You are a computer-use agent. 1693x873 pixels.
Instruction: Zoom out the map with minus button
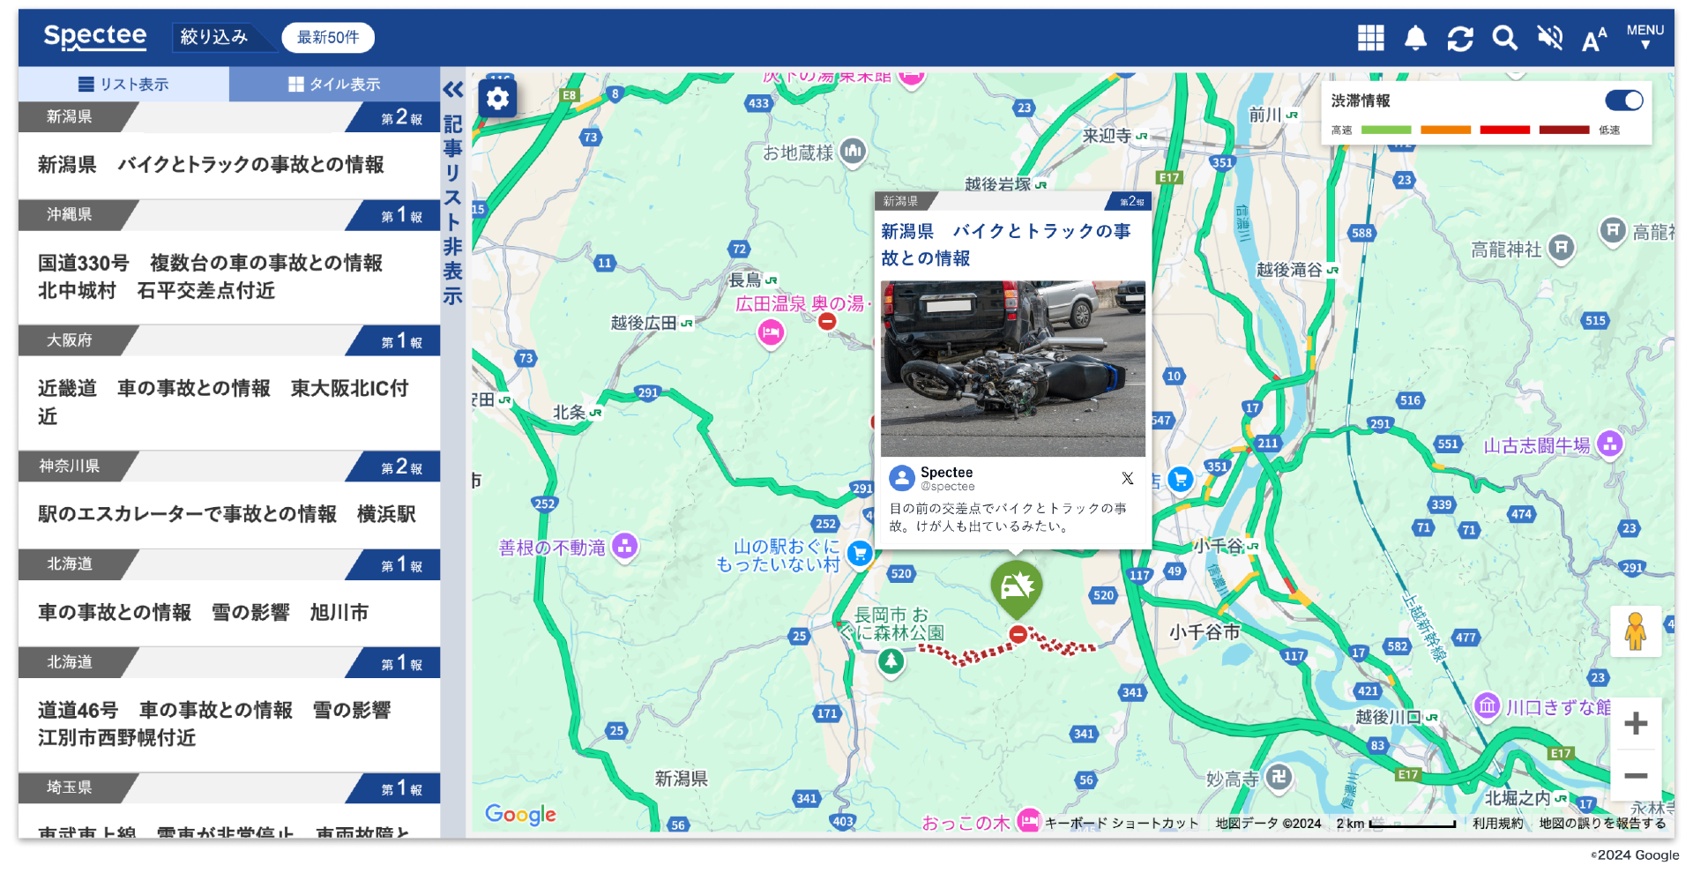point(1636,776)
